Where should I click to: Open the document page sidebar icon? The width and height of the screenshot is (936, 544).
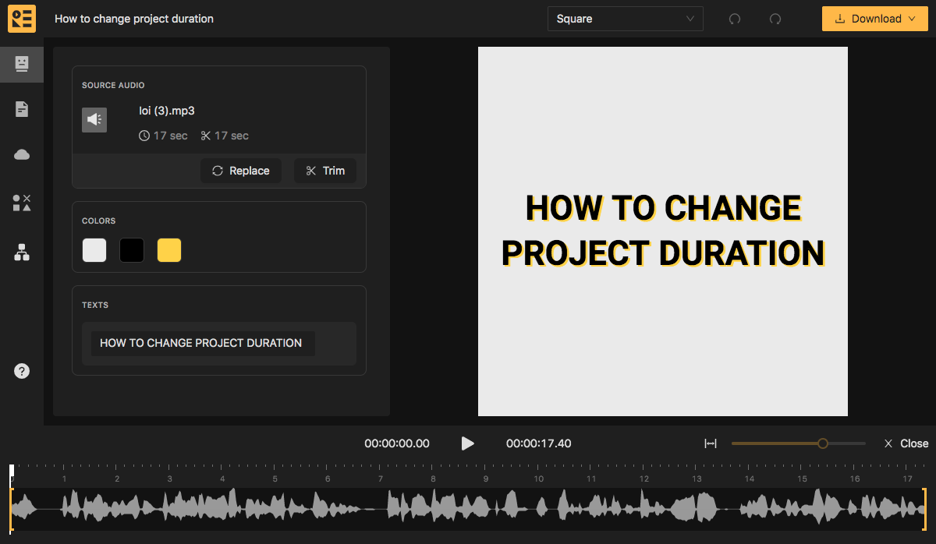(x=22, y=109)
